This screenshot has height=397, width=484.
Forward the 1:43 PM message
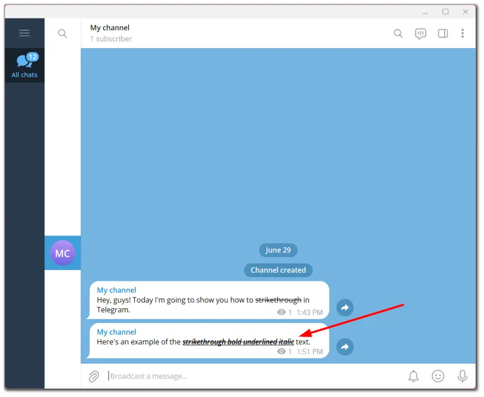click(x=345, y=307)
